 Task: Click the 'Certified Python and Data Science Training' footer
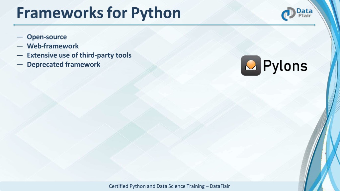pyautogui.click(x=169, y=186)
